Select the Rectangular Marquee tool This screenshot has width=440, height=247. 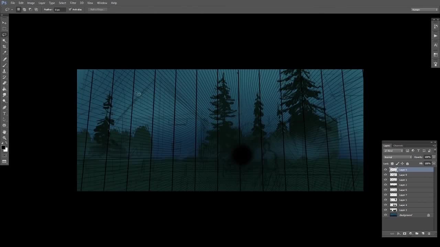coord(4,29)
